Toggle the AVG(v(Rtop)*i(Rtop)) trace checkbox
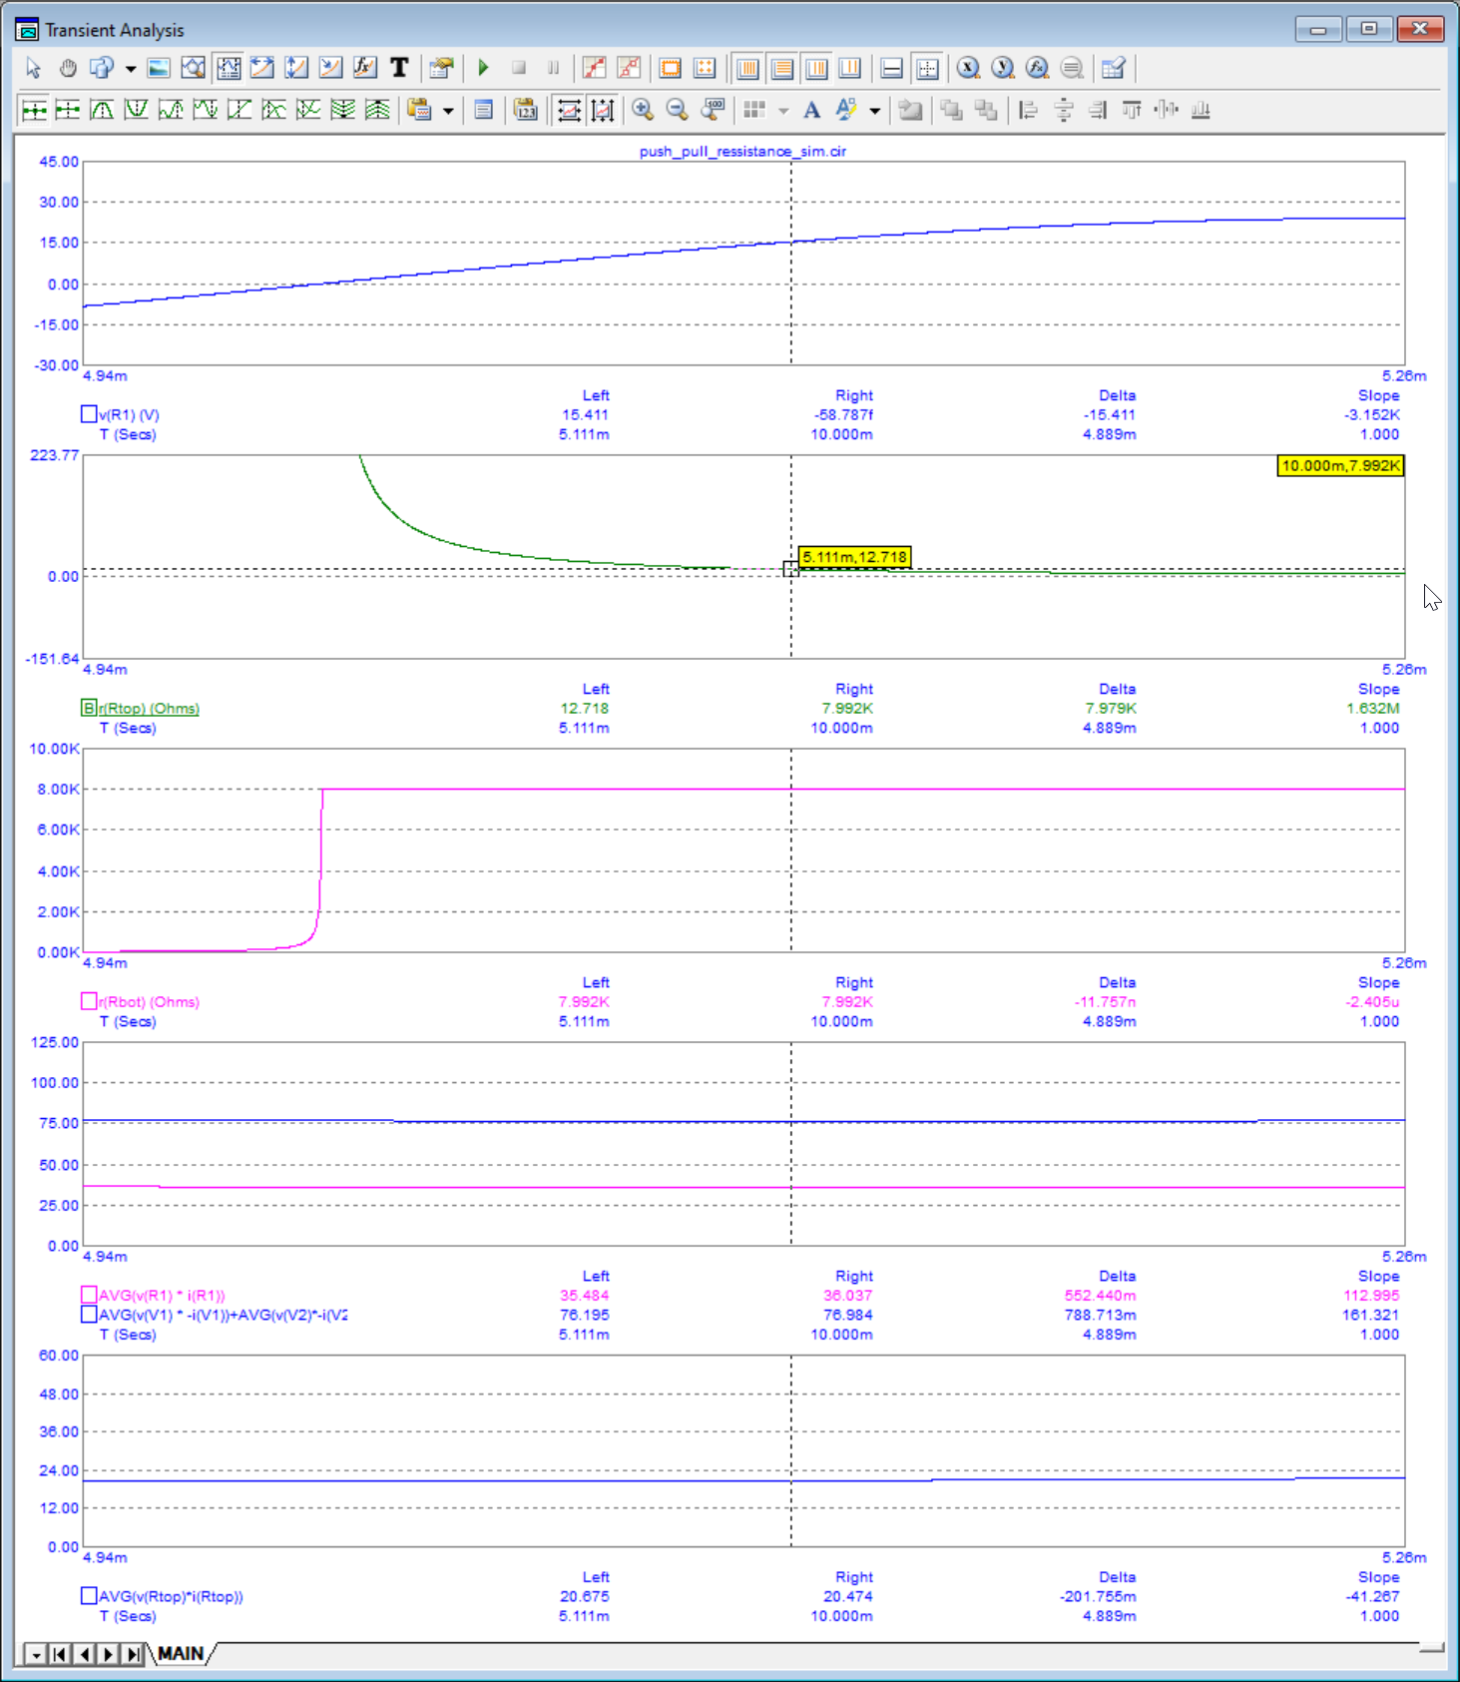 [89, 1596]
